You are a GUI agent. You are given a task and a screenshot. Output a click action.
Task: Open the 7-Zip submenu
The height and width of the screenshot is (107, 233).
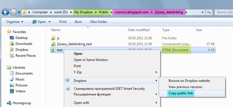coord(112,72)
